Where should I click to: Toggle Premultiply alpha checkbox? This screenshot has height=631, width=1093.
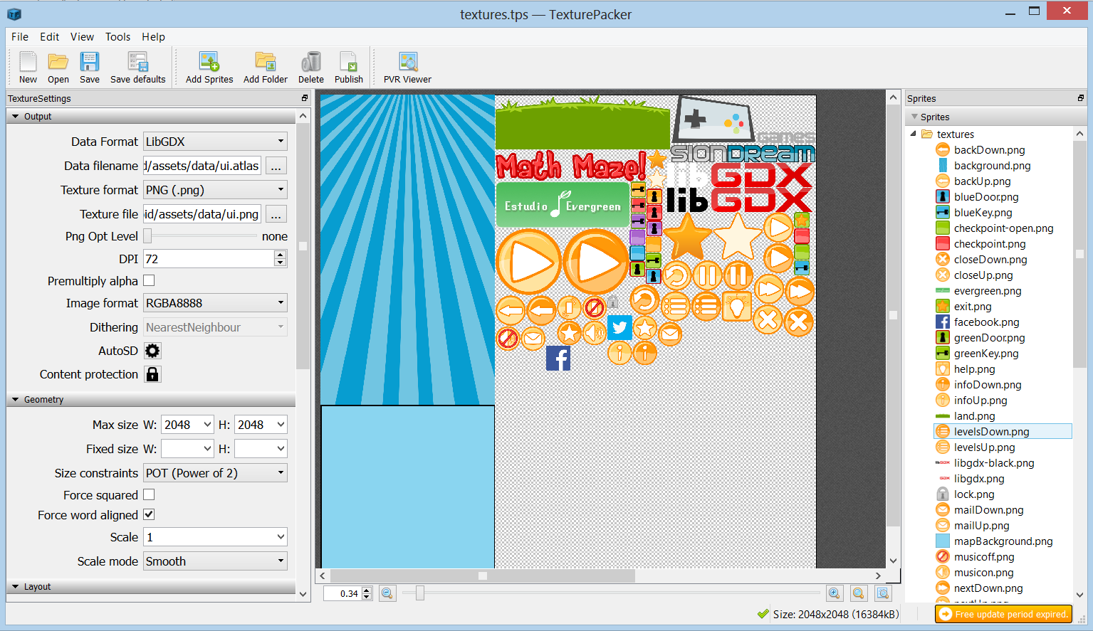[x=149, y=280]
